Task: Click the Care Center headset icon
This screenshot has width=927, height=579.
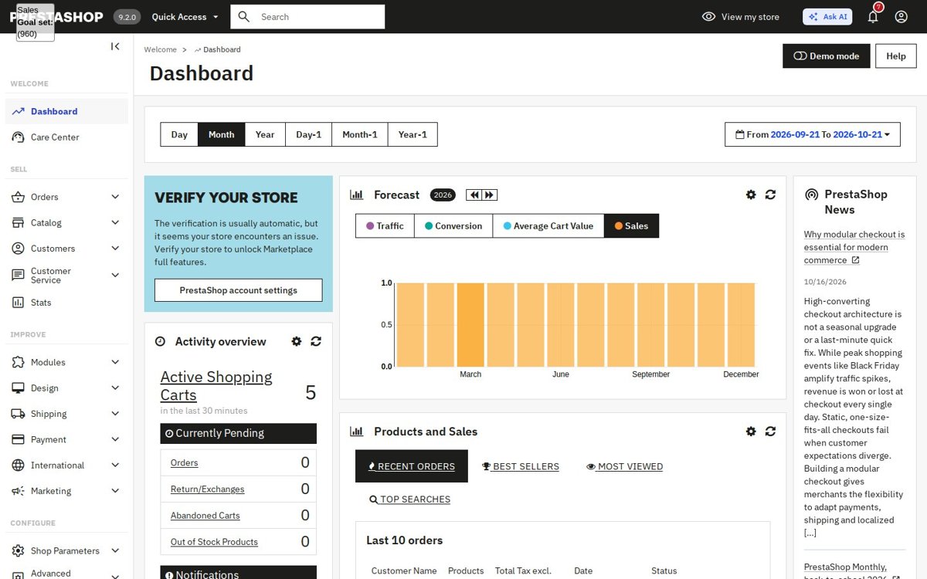Action: [18, 137]
